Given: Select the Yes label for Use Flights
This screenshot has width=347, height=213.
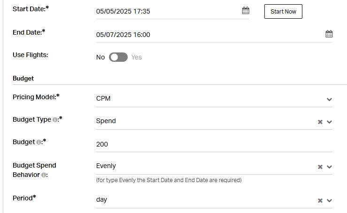Looking at the screenshot, I should tap(137, 57).
